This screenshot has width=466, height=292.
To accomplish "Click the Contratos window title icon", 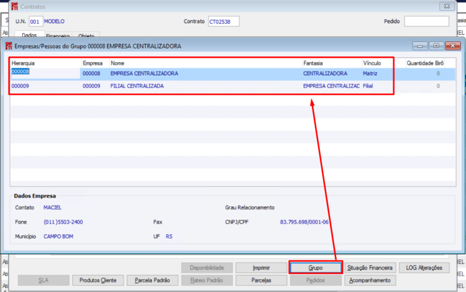I will click(x=14, y=6).
